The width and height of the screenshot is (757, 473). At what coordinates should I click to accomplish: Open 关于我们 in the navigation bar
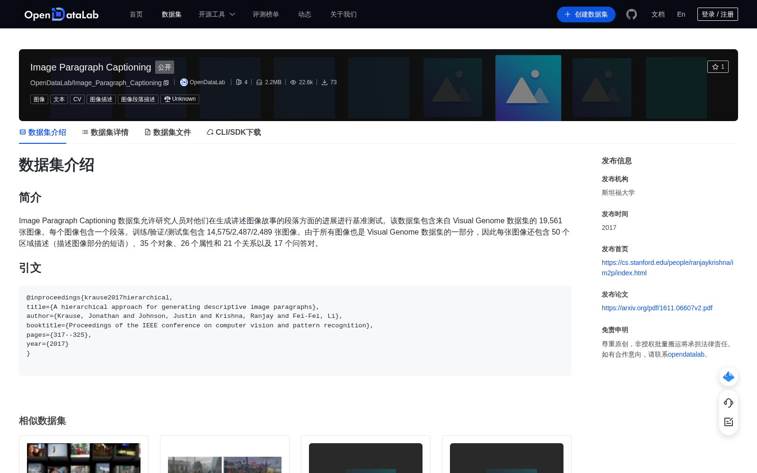click(343, 14)
